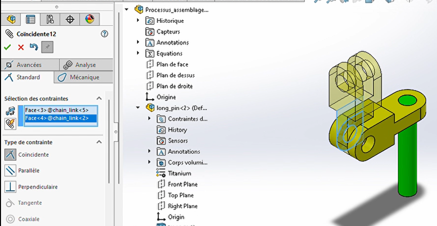Expand the Contraintes folder under long_pin
The width and height of the screenshot is (437, 226).
tap(149, 118)
